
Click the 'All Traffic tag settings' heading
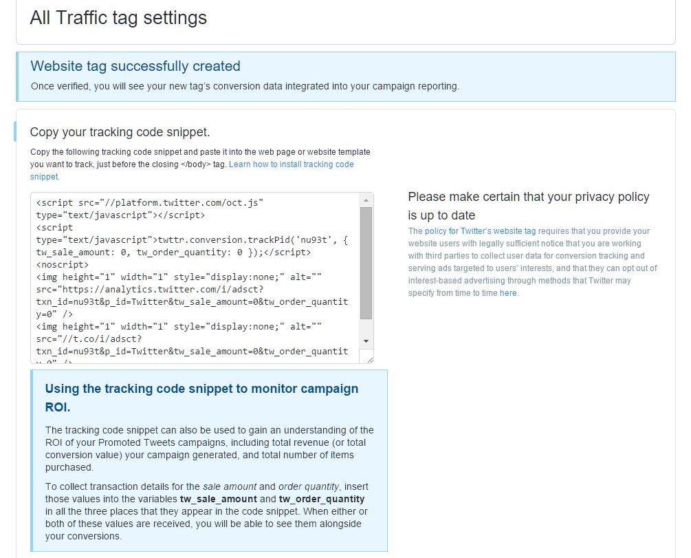(x=118, y=18)
